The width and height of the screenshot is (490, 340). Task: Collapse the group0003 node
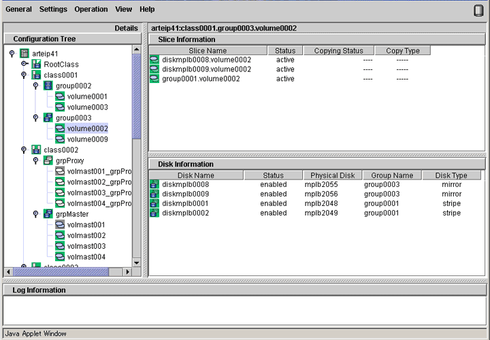tap(35, 118)
